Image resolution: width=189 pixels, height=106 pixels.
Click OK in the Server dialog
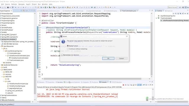point(108,58)
